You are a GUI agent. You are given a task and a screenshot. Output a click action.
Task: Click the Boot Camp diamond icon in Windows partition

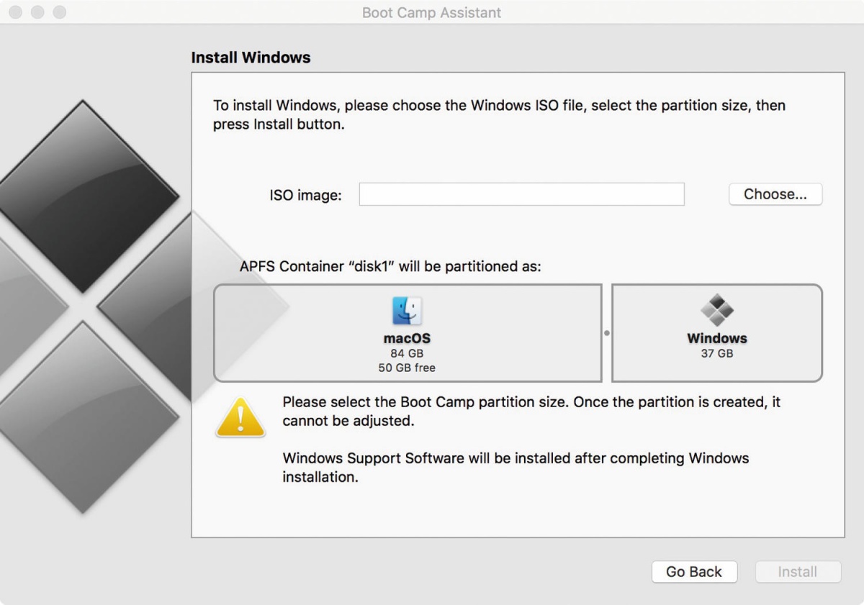click(x=717, y=310)
